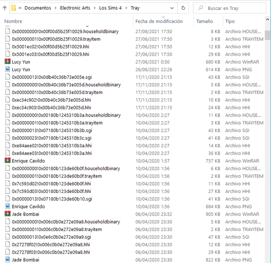Image resolution: width=271 pixels, height=263 pixels.
Task: Click date 10/04/2020 1:57
Action: click(153, 161)
